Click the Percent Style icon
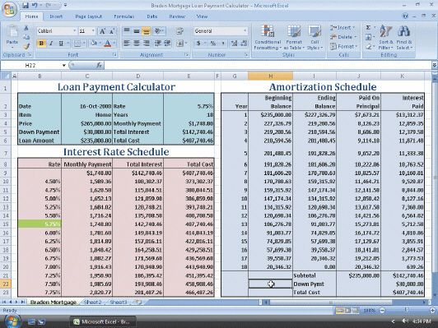This screenshot has height=328, width=438. coord(213,44)
